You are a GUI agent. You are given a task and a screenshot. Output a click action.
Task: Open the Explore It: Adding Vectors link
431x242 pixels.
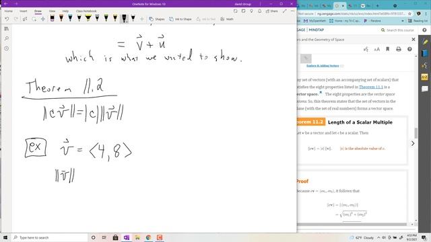pyautogui.click(x=323, y=66)
